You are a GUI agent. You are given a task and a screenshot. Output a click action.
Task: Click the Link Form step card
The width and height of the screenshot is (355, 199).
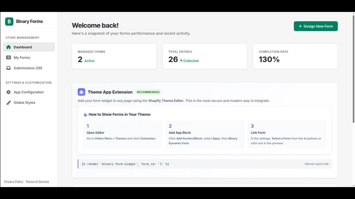287,134
